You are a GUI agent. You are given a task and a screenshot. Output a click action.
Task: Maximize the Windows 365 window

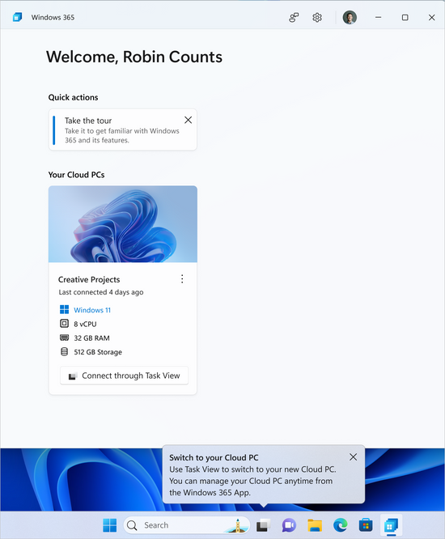tap(405, 17)
